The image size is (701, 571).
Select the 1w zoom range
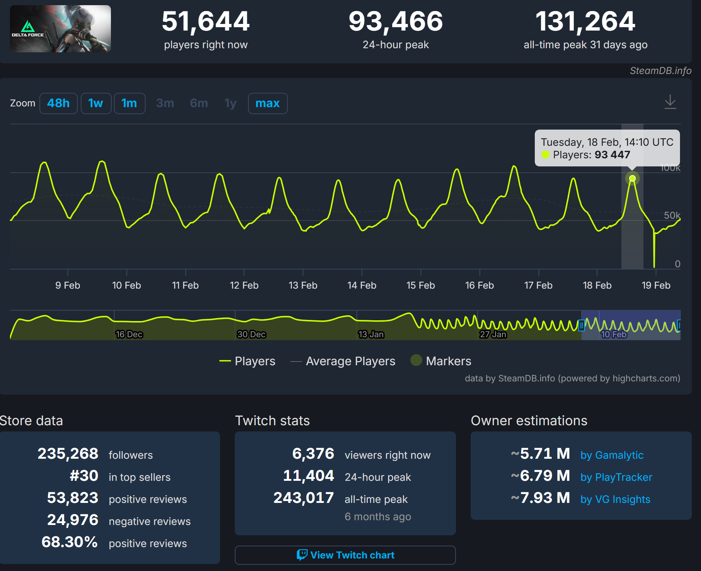pyautogui.click(x=96, y=103)
